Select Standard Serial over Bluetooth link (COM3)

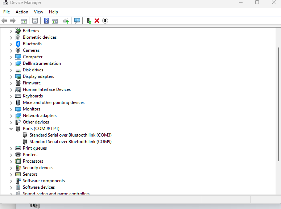pos(71,135)
